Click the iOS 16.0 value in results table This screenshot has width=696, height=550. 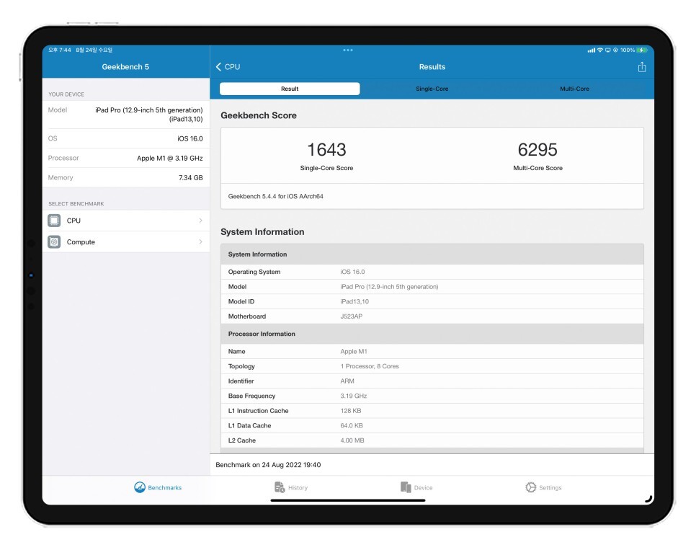[x=352, y=272]
